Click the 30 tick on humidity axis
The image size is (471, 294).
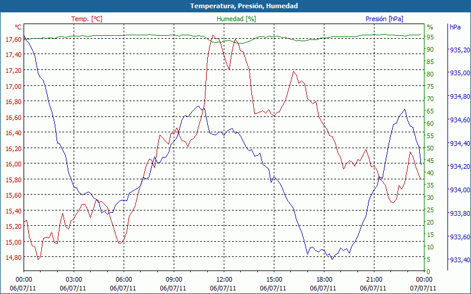click(x=430, y=198)
